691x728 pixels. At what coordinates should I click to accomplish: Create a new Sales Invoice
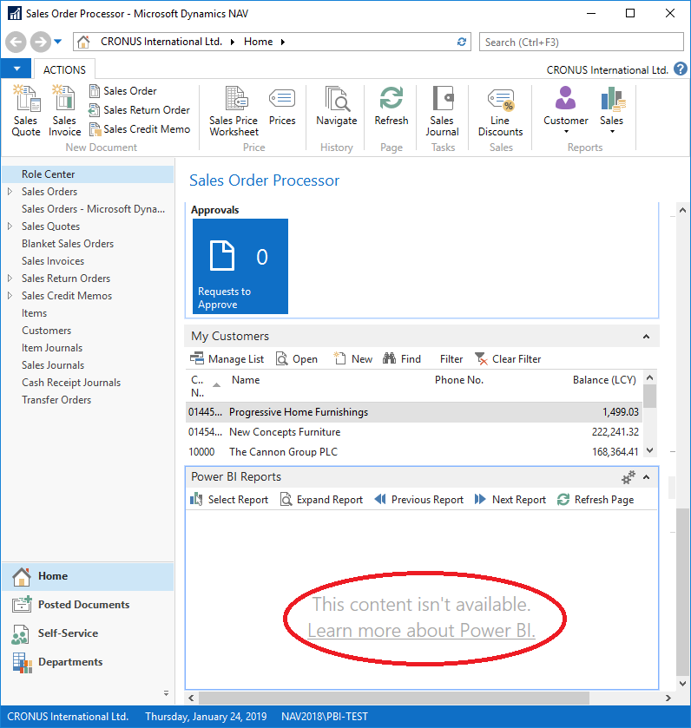(x=64, y=111)
